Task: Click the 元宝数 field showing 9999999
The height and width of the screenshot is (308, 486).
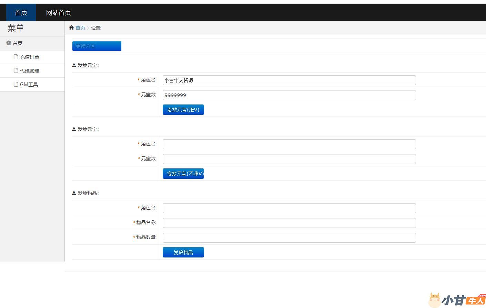Action: (x=289, y=95)
